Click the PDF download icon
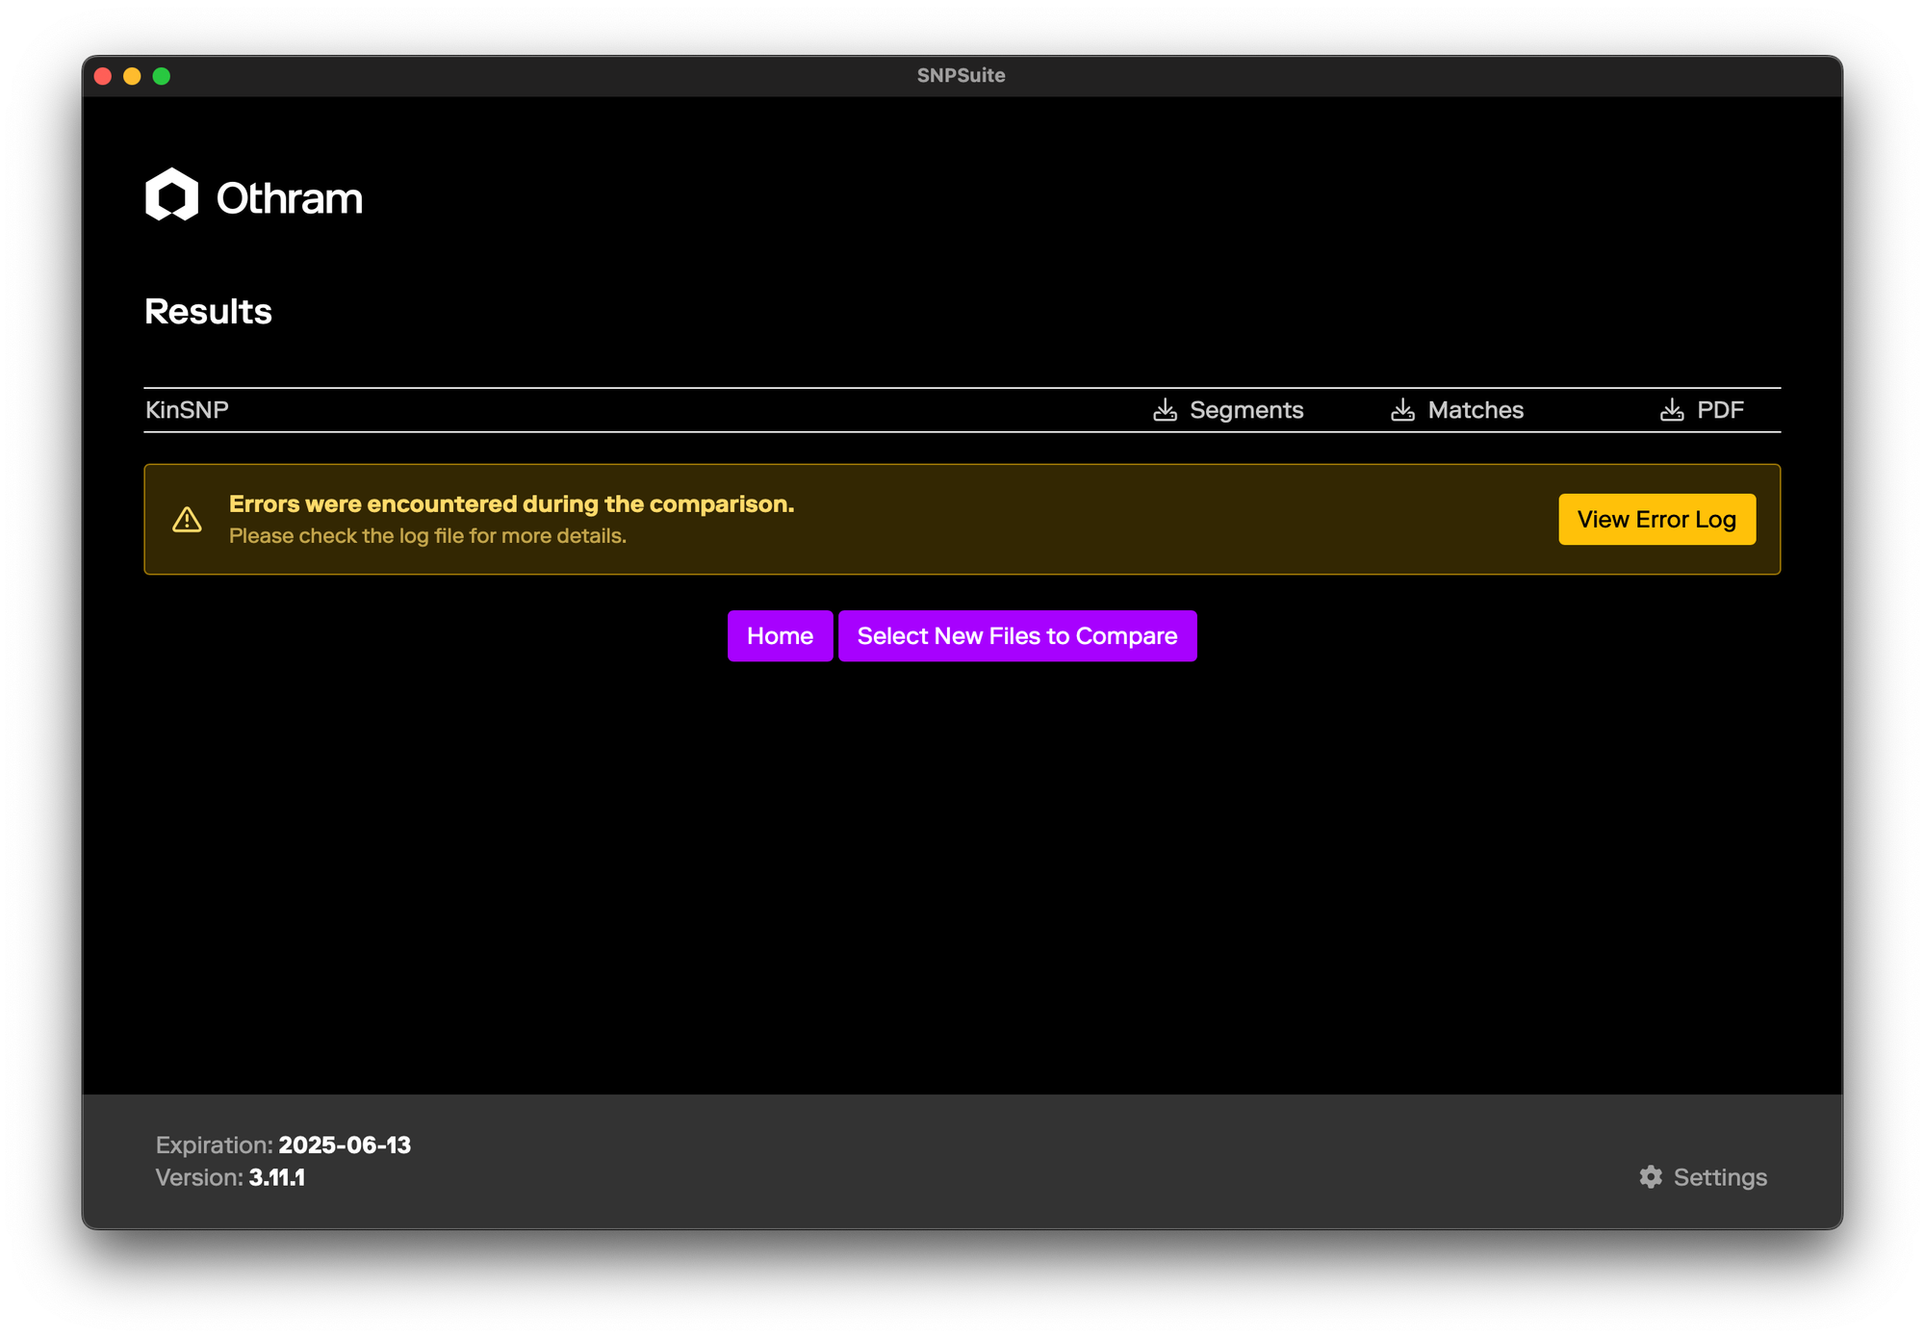This screenshot has height=1338, width=1925. [x=1672, y=410]
